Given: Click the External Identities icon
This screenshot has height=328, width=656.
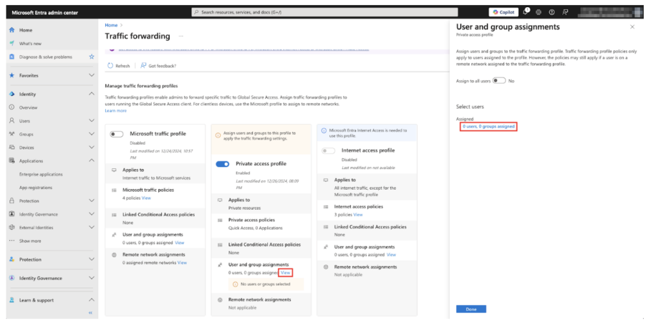Looking at the screenshot, I should 12,227.
